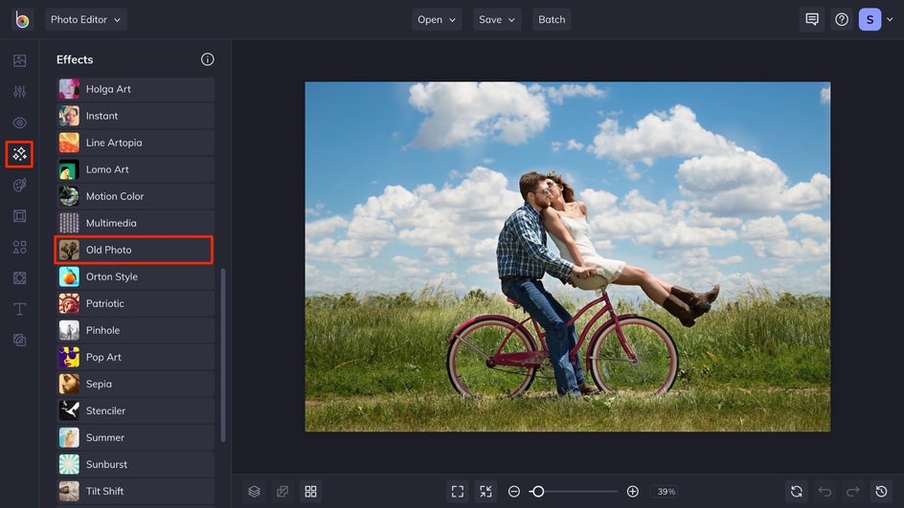This screenshot has width=904, height=508.
Task: Expand the Photo Editor dropdown
Action: [x=85, y=19]
